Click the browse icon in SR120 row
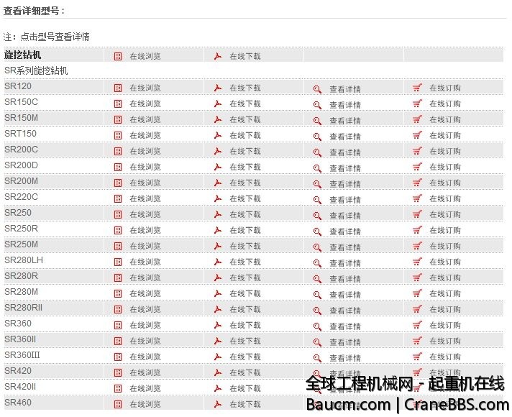The width and height of the screenshot is (512, 417). (x=118, y=88)
